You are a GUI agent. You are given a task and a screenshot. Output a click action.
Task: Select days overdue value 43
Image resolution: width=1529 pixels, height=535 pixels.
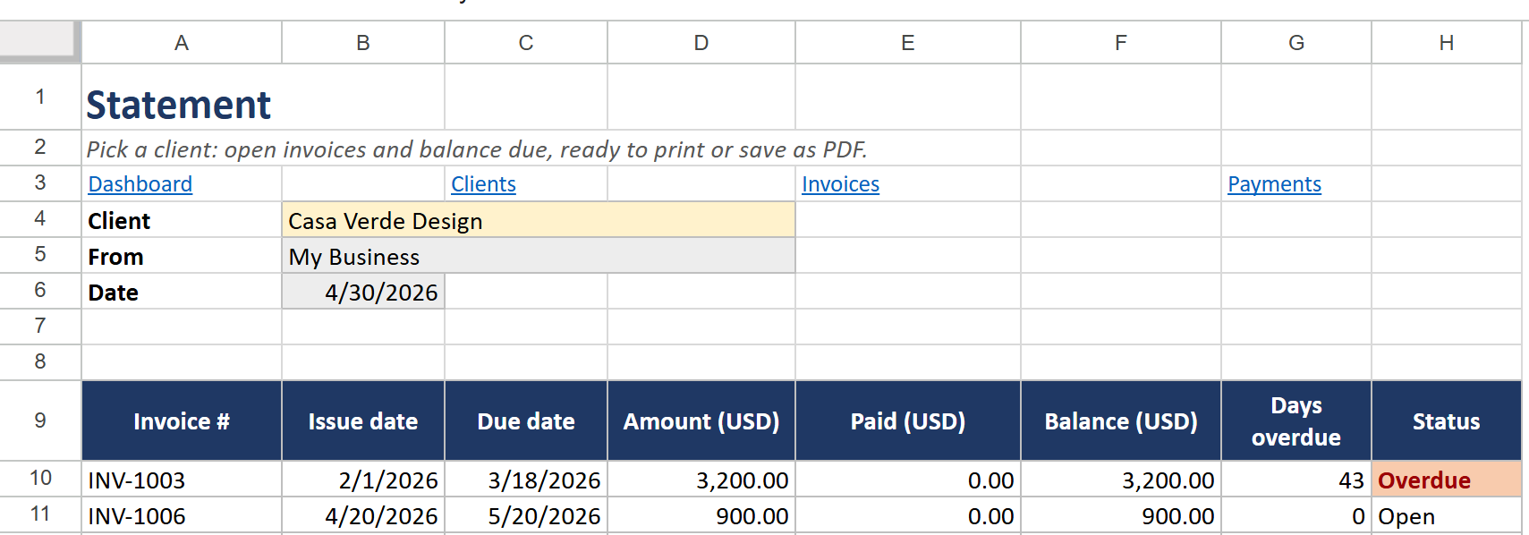point(1296,480)
